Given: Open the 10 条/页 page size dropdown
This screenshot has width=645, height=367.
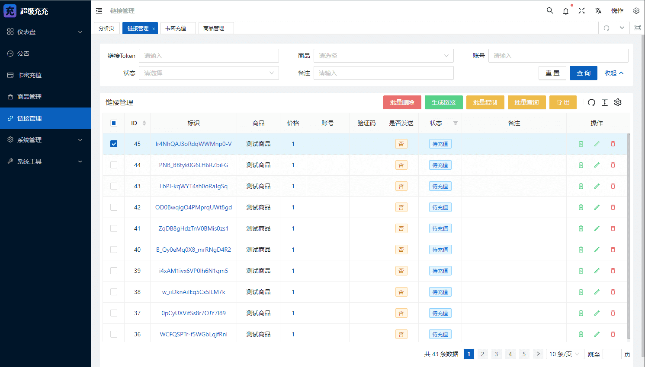Looking at the screenshot, I should (565, 354).
